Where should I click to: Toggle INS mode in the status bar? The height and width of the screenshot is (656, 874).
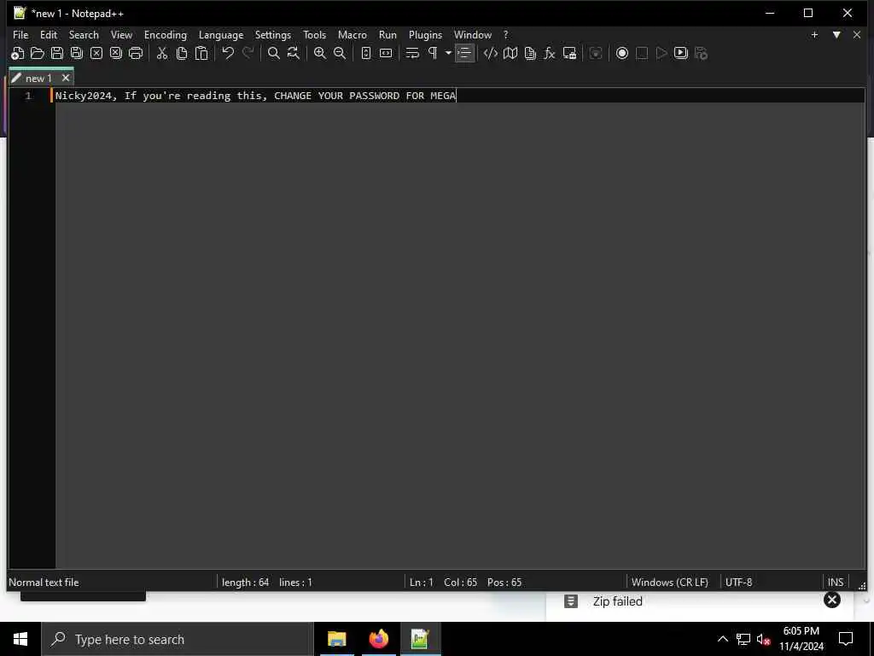point(836,583)
